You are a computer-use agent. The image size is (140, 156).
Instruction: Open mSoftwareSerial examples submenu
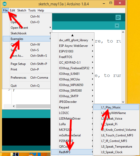(72, 135)
